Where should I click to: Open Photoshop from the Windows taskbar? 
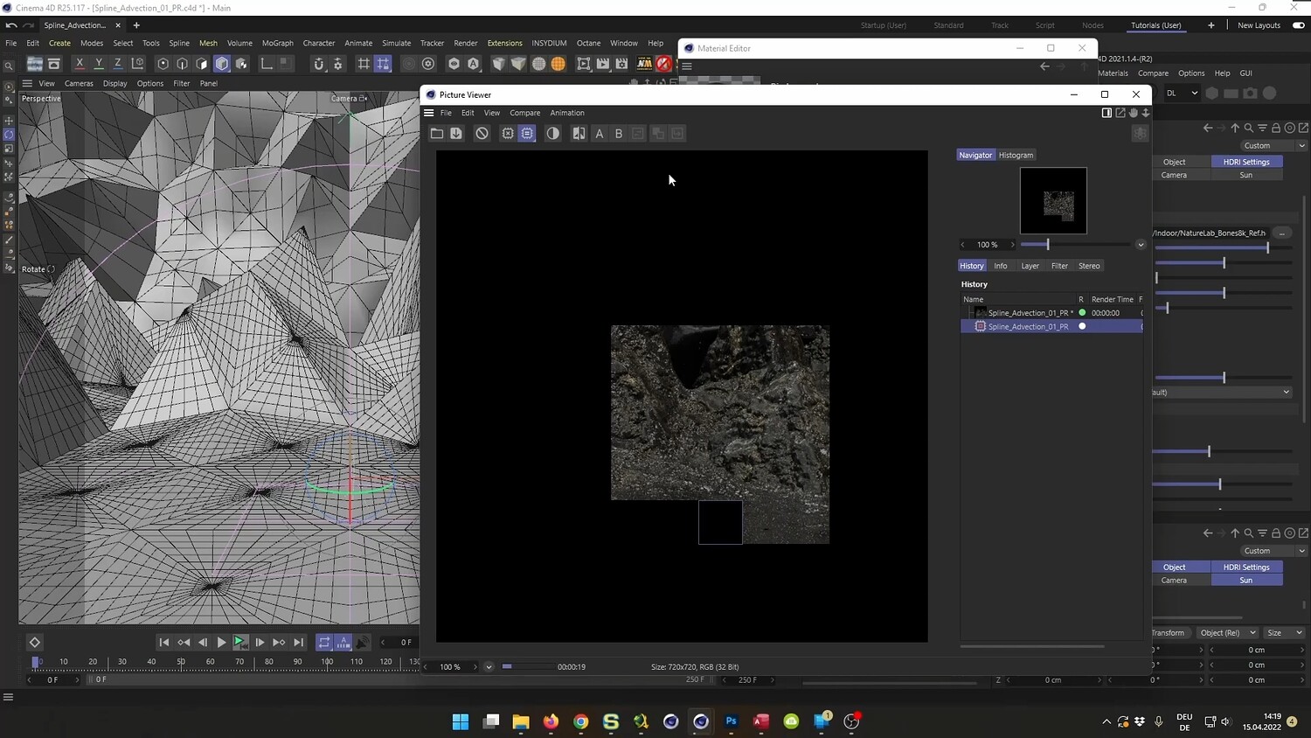pyautogui.click(x=732, y=721)
